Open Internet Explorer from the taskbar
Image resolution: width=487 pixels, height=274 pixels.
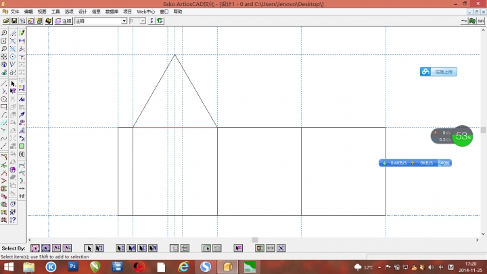[x=183, y=267]
